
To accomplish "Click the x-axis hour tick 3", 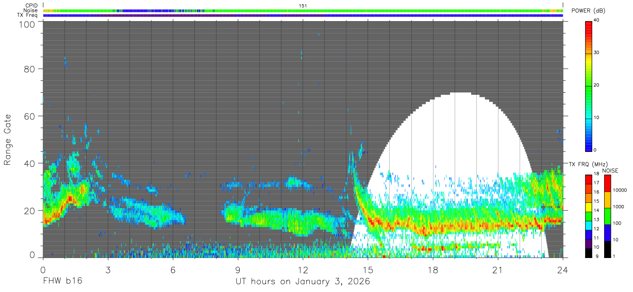I will point(108,269).
